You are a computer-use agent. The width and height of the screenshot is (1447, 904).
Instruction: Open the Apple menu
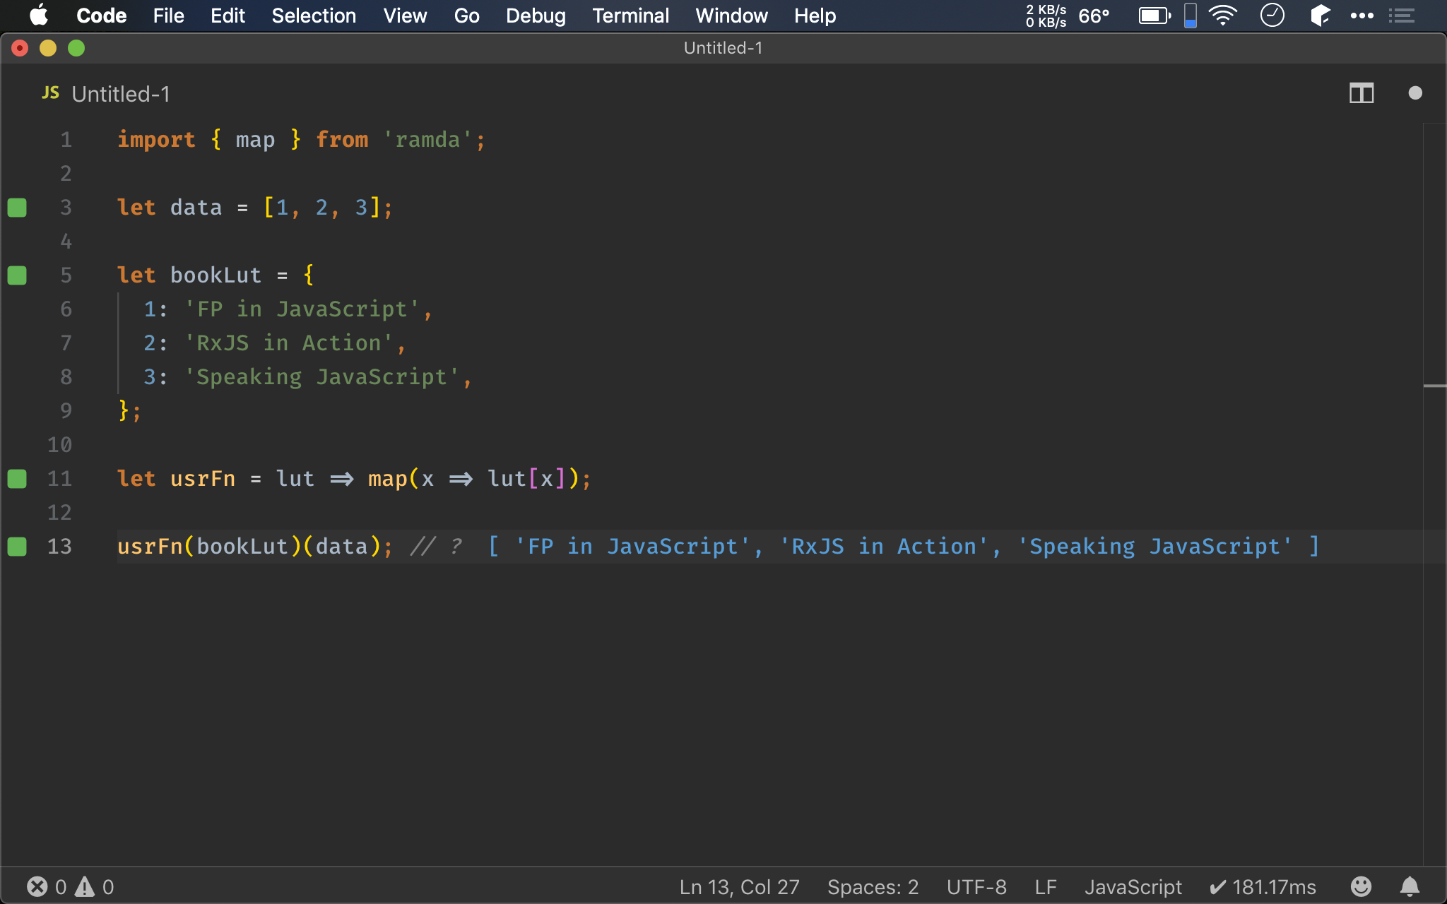39,16
